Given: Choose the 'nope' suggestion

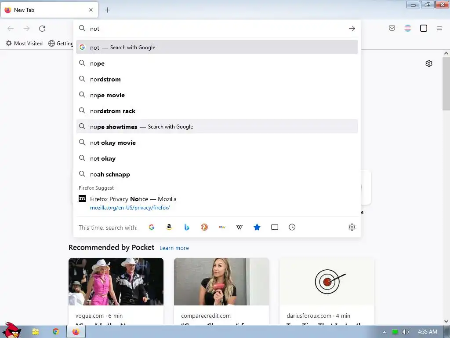Looking at the screenshot, I should [x=217, y=63].
